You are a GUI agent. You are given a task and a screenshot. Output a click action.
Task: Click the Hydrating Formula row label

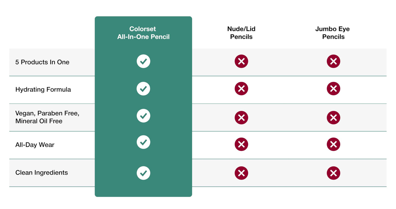coord(43,90)
